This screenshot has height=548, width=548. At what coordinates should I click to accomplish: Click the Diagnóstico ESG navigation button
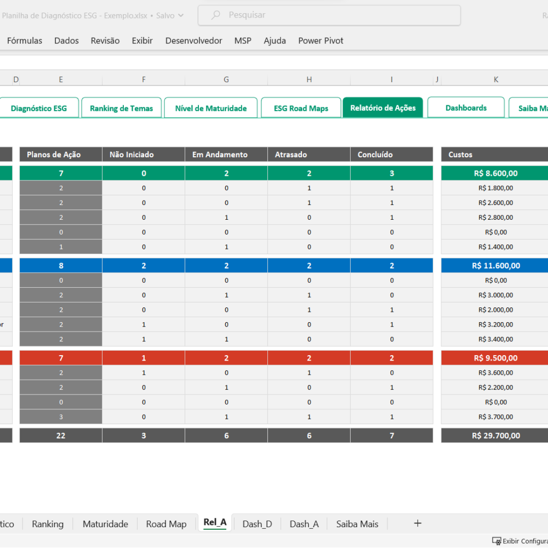pos(39,108)
